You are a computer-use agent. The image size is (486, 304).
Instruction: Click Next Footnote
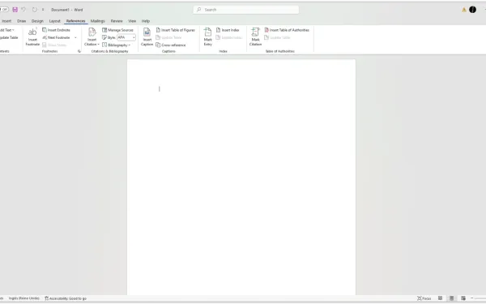[56, 37]
